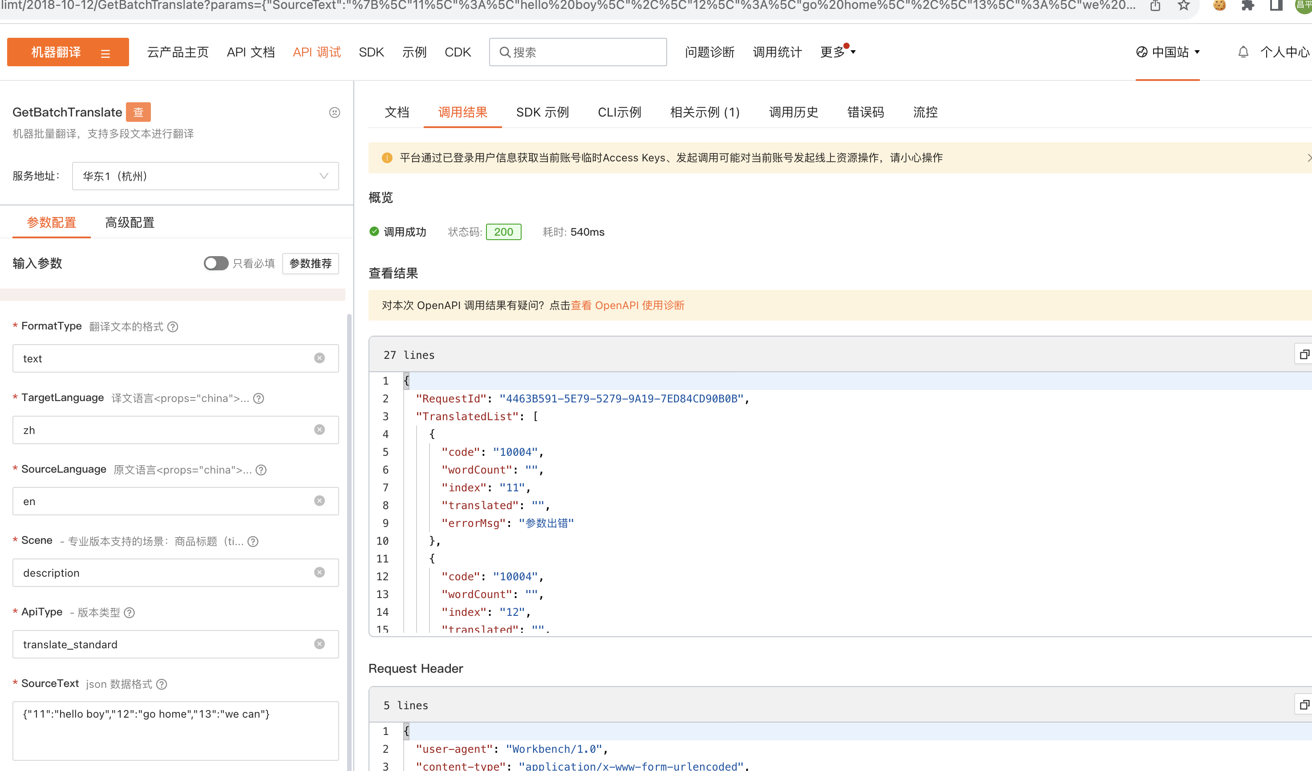This screenshot has width=1312, height=771.
Task: Toggle the browser side panel icon
Action: (1276, 6)
